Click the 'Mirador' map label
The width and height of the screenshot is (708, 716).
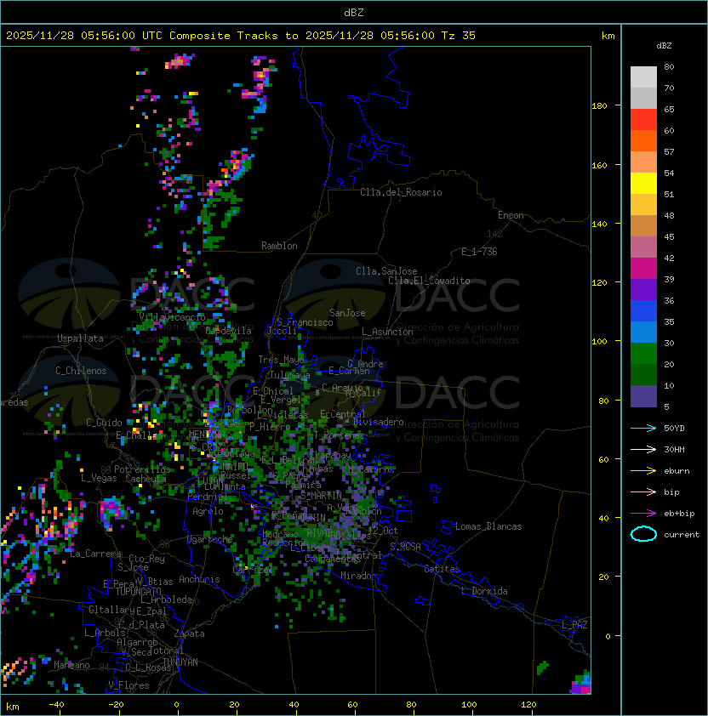tap(359, 576)
